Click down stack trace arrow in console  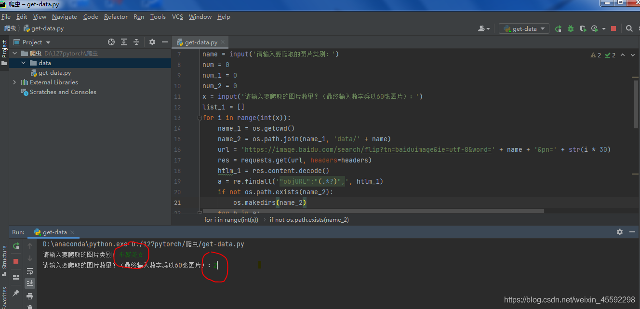tap(30, 258)
